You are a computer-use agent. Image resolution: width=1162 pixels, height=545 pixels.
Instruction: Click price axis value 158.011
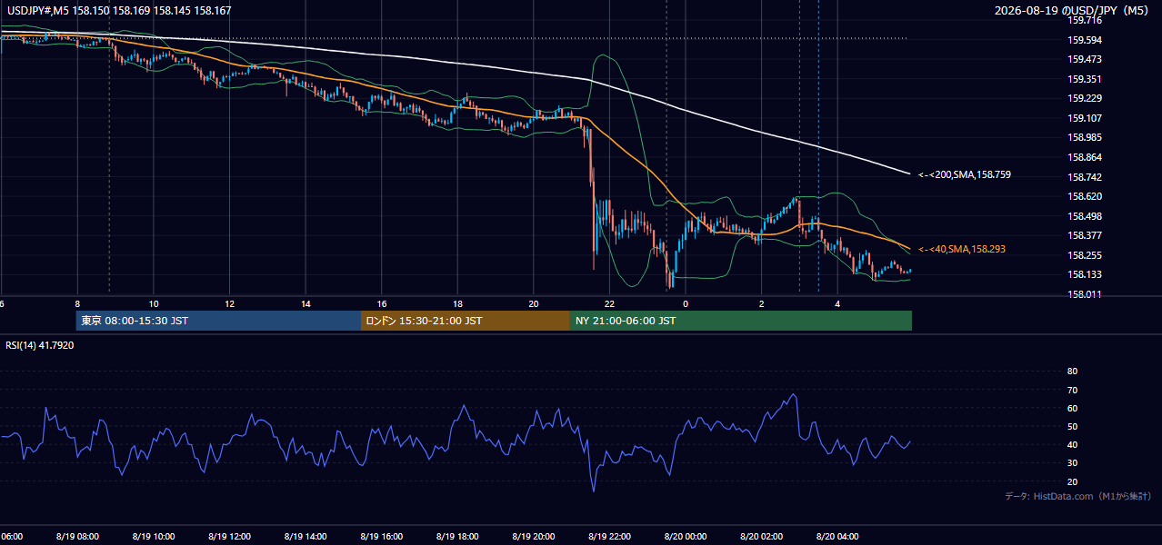click(1085, 294)
